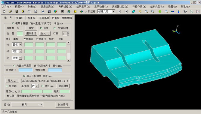Screen dimensions: 201x114
Task: Click the 位置 input field
Action: [x=20, y=34]
